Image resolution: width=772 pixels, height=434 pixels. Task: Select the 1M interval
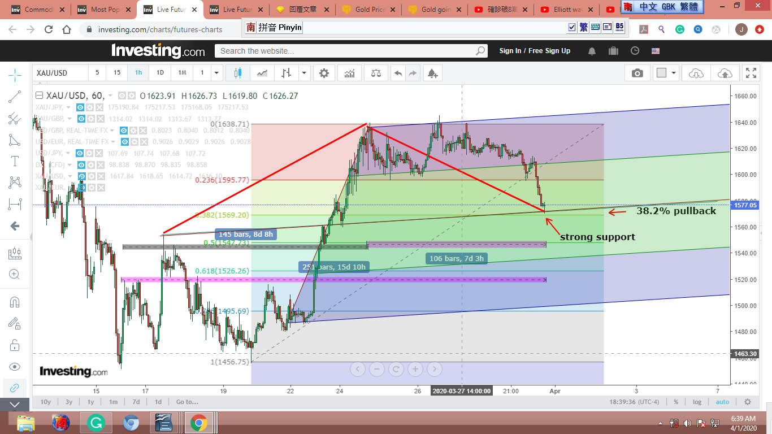[182, 73]
